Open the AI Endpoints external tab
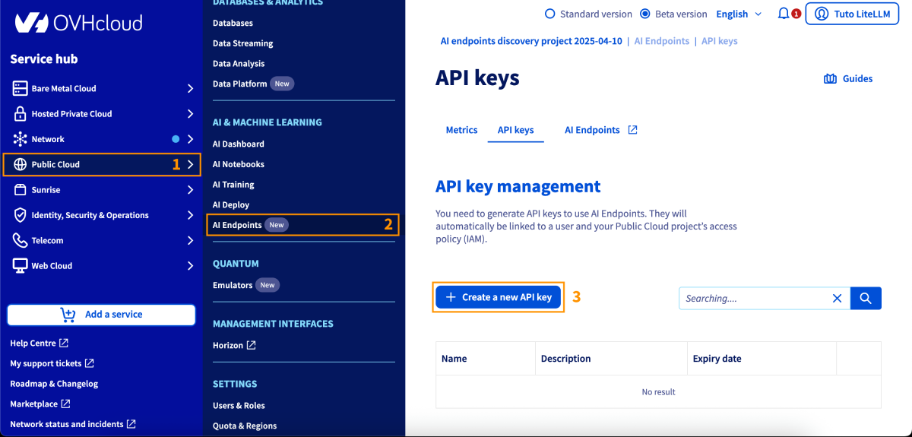Image resolution: width=912 pixels, height=437 pixels. [600, 130]
